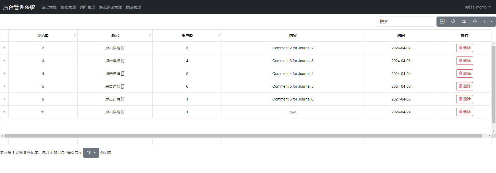
Task: Open the momo user dropdown
Action: click(478, 7)
